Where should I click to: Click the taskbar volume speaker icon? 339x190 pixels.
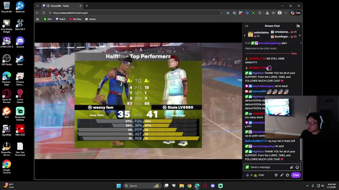(x=323, y=186)
